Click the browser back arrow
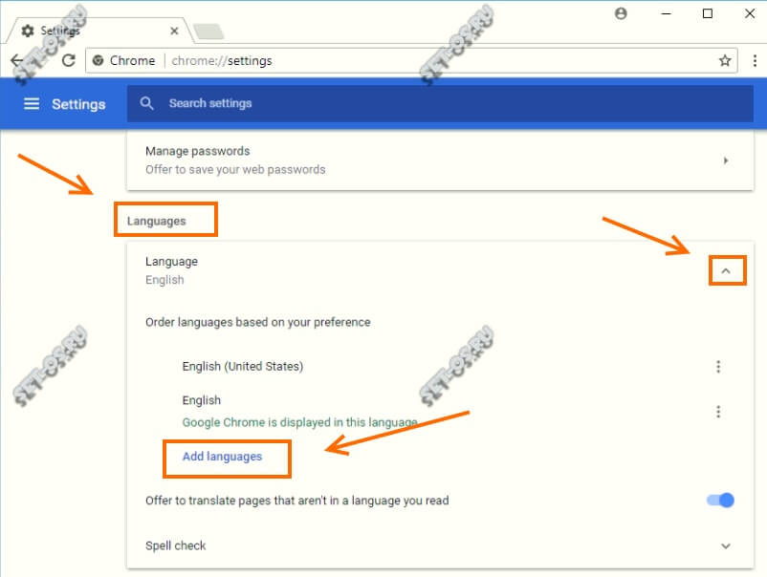767x577 pixels. tap(17, 60)
